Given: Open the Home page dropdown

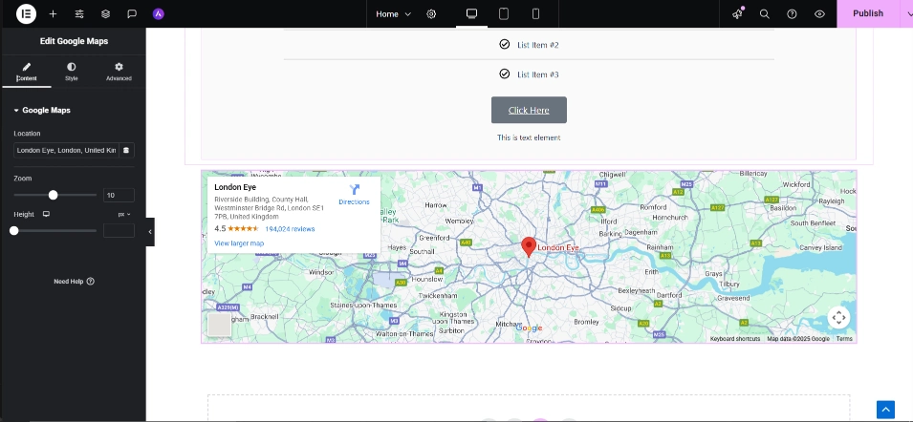Looking at the screenshot, I should (x=394, y=14).
